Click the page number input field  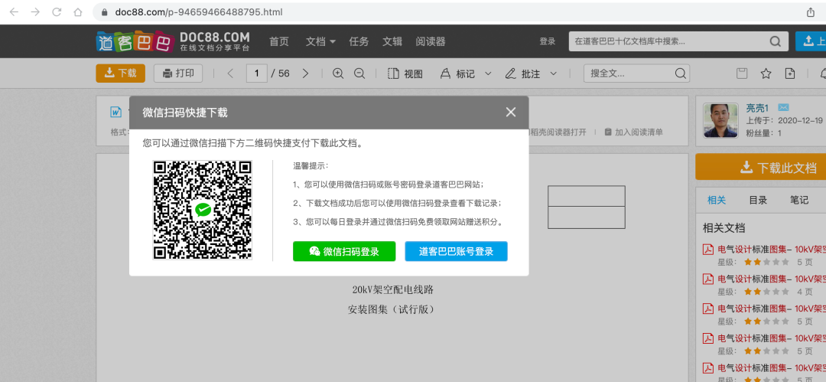(256, 73)
